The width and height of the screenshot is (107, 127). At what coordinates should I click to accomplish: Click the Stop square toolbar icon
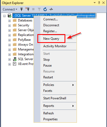click(33, 9)
